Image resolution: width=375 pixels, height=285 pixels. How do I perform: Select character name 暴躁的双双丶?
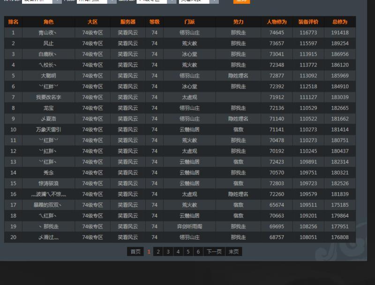[48, 205]
